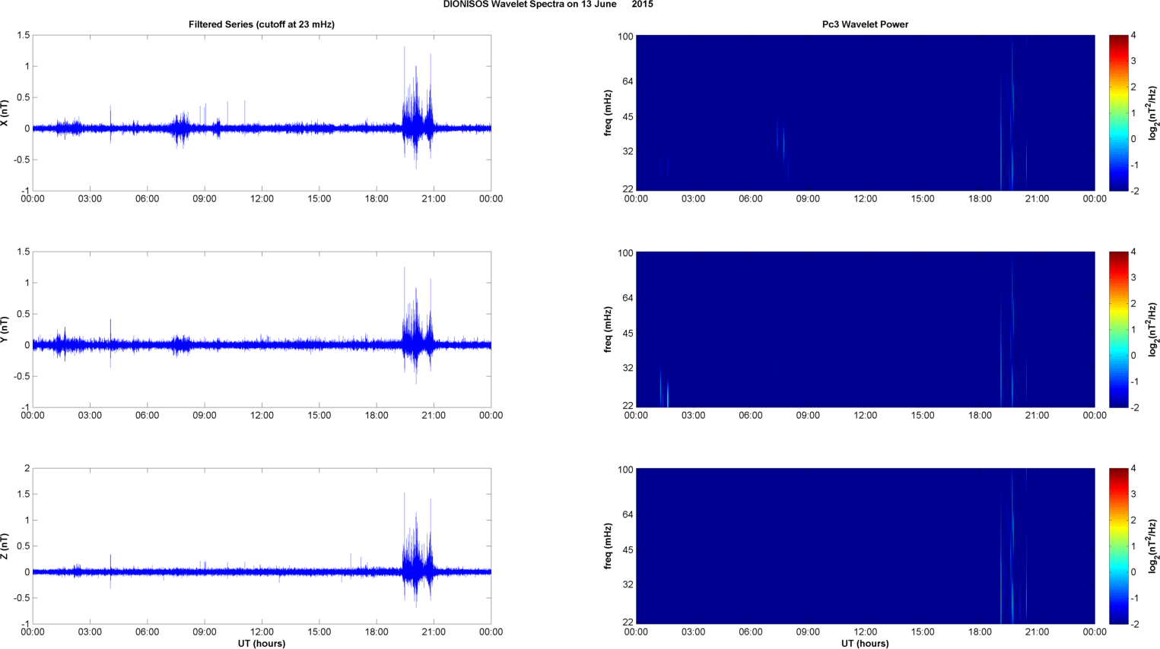Click the X (nT) axis label
This screenshot has height=649, width=1160.
[5, 113]
